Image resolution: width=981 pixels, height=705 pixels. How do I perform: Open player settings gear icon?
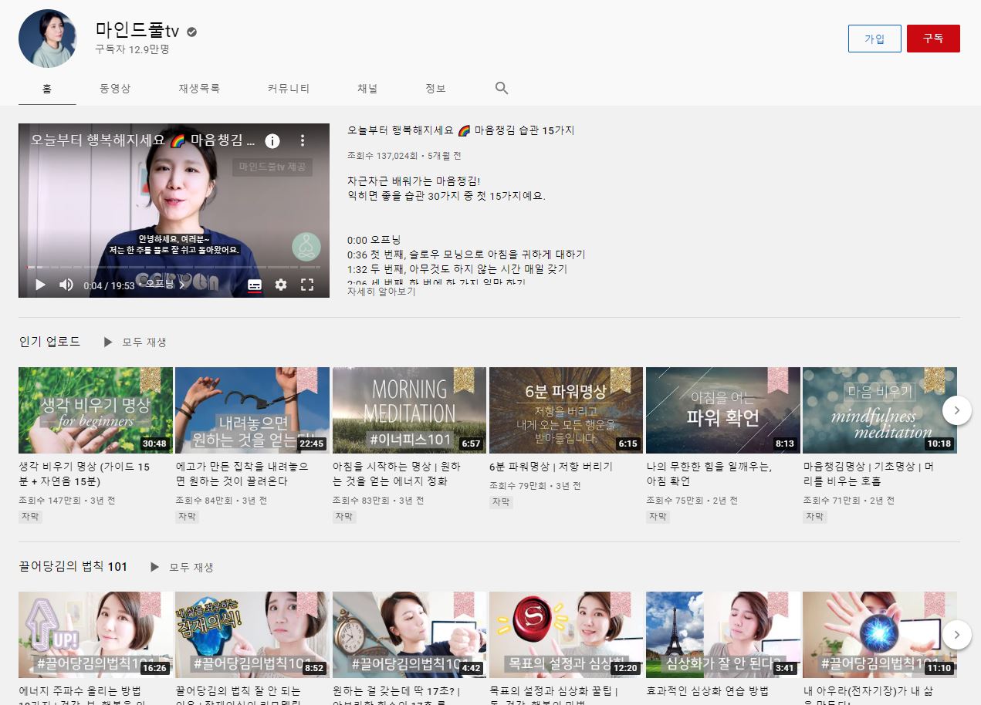tap(281, 285)
